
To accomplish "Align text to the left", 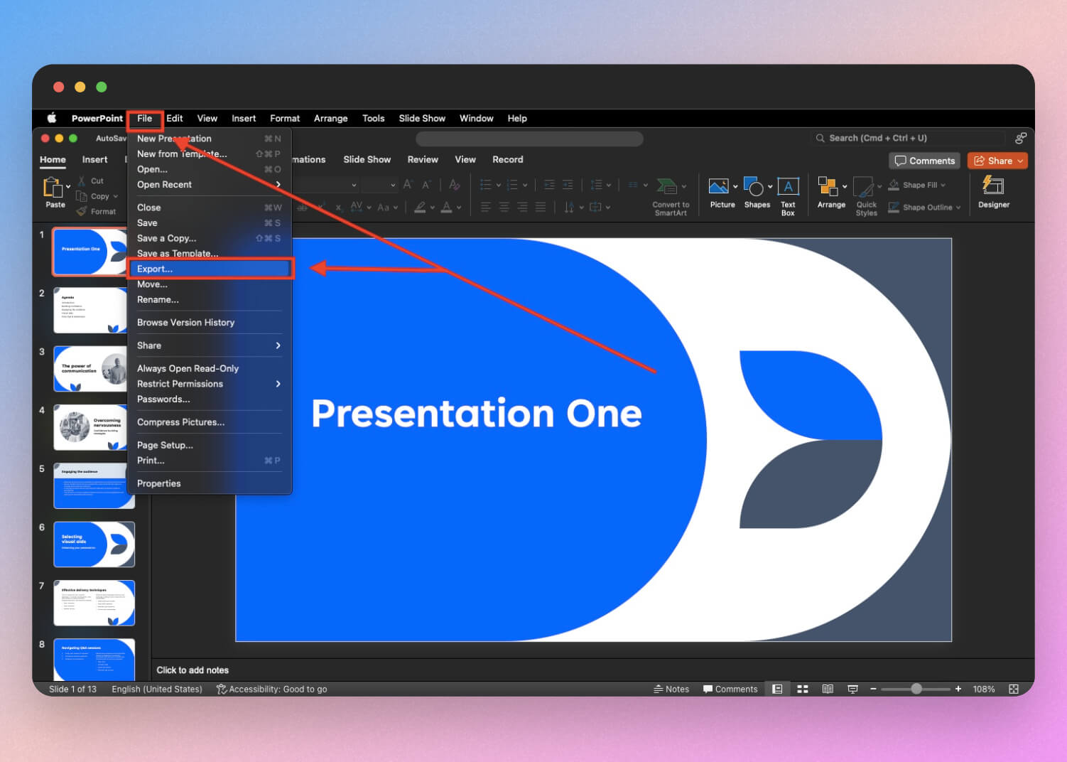I will (486, 207).
